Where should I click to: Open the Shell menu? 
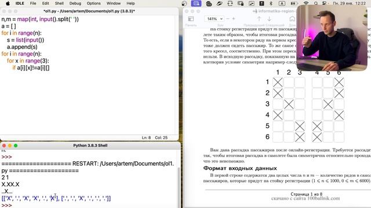pos(59,3)
